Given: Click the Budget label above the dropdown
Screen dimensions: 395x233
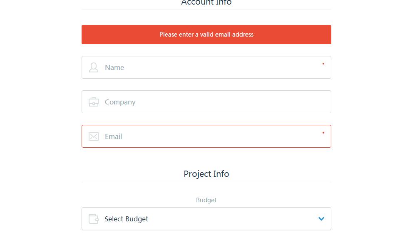Looking at the screenshot, I should pyautogui.click(x=206, y=200).
